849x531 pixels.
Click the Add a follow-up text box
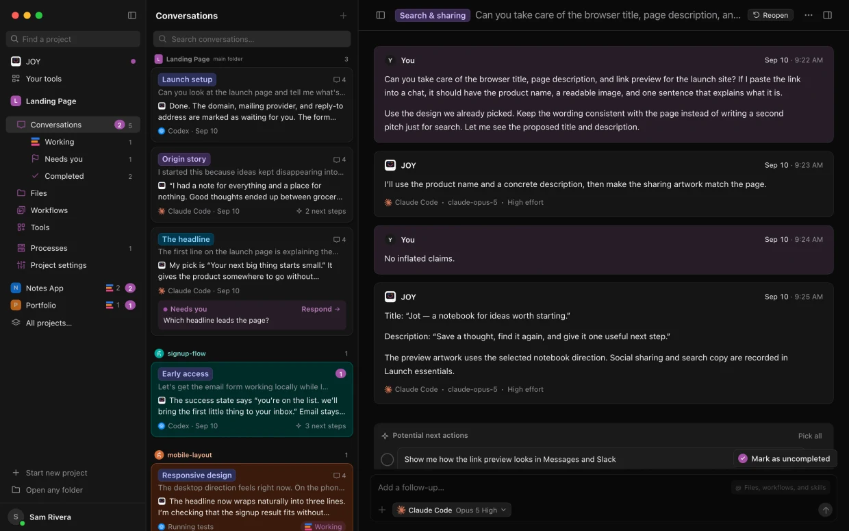(548, 488)
